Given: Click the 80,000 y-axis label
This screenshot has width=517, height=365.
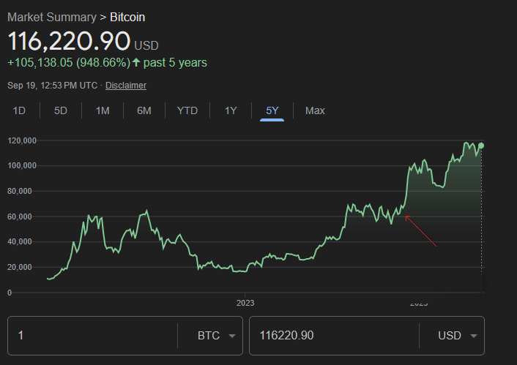Looking at the screenshot, I should (x=20, y=191).
